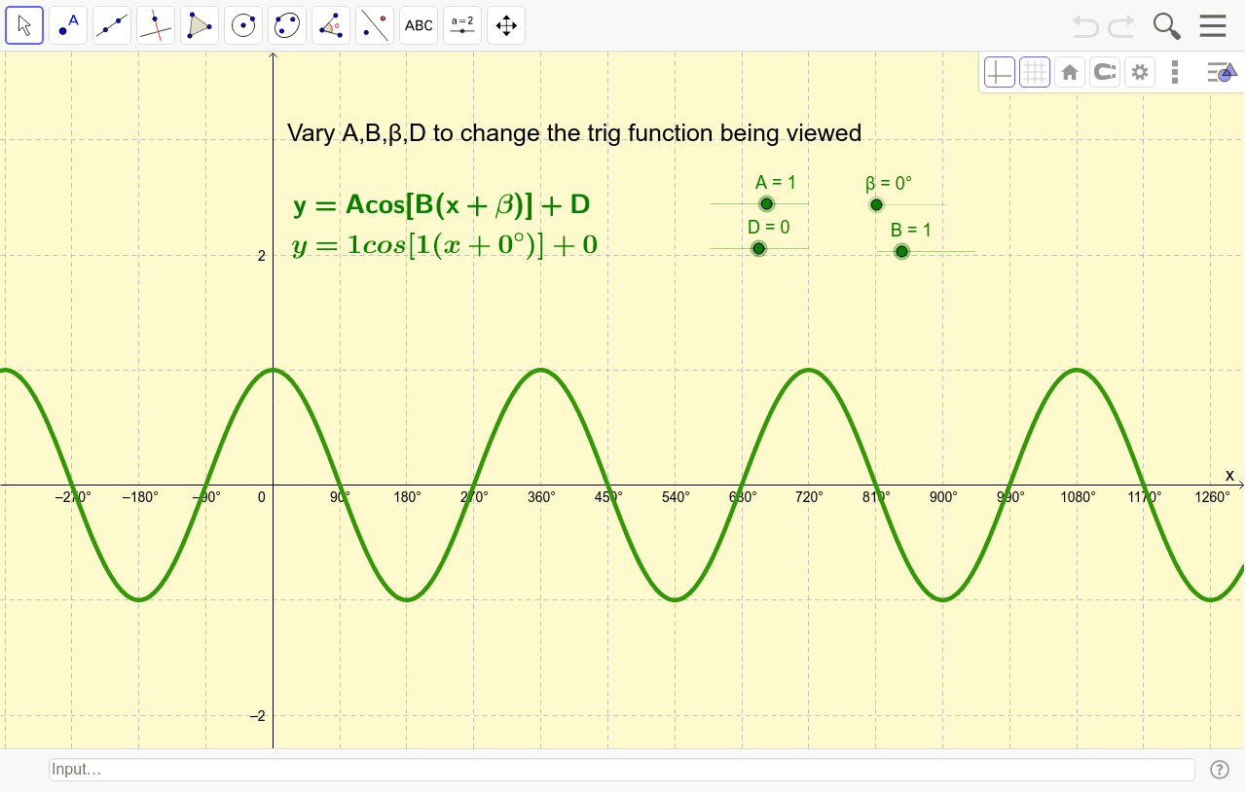Click the home standard view button

coord(1070,72)
